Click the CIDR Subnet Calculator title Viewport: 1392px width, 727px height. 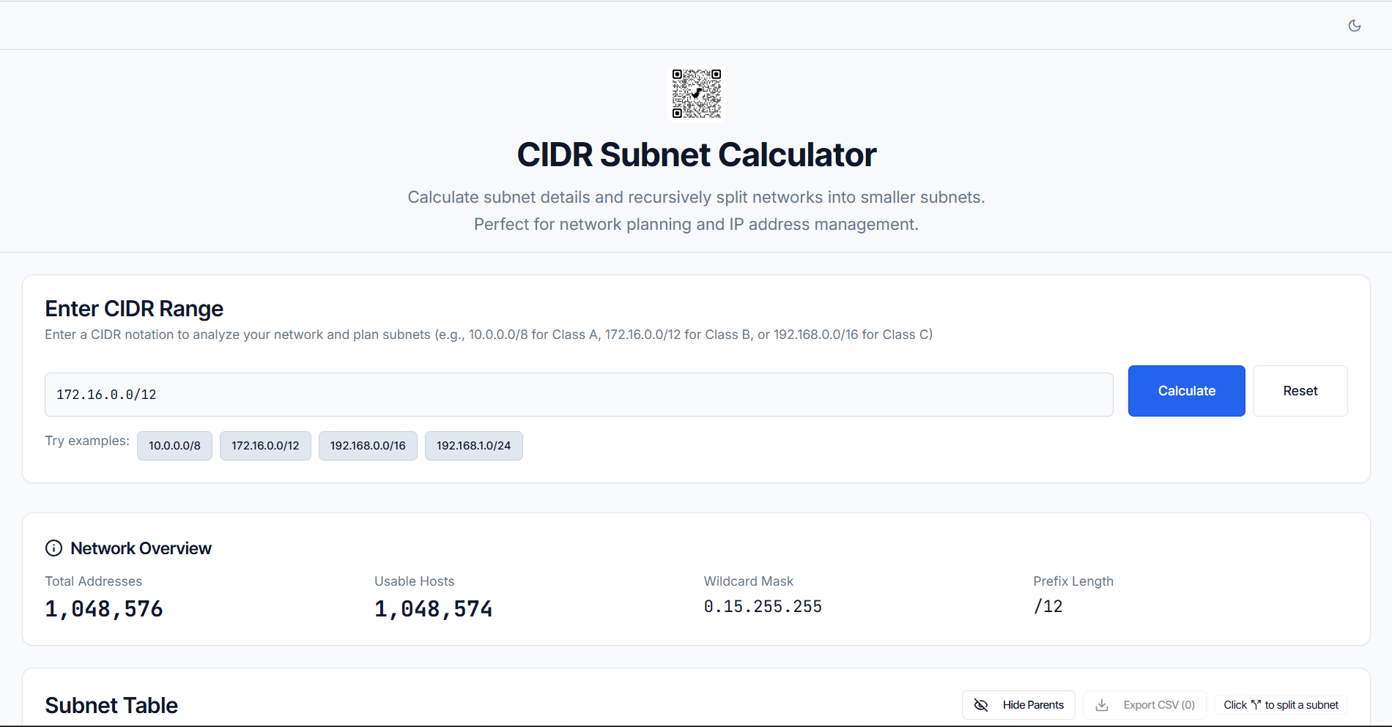pos(697,154)
